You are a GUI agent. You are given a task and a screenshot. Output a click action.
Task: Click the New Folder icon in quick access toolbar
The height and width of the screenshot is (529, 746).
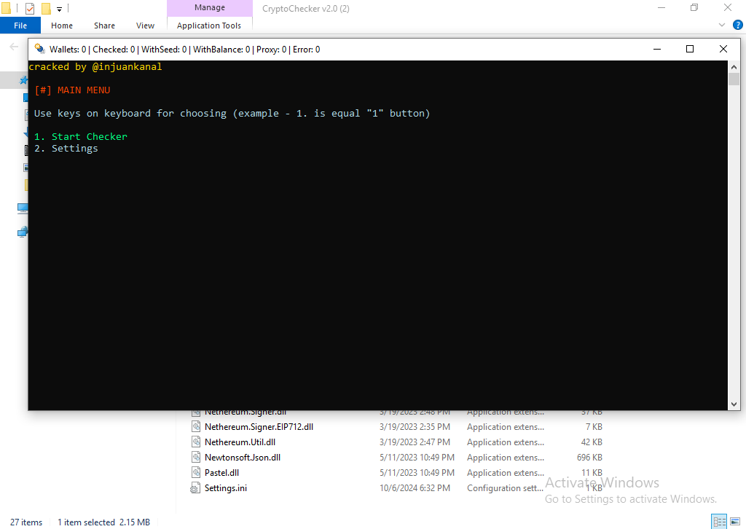coord(46,9)
